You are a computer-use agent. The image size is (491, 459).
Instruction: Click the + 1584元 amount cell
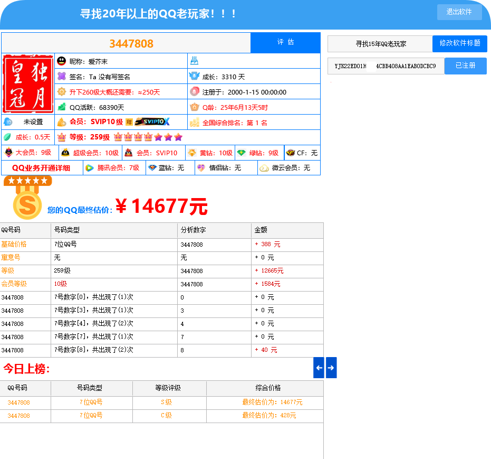(267, 284)
